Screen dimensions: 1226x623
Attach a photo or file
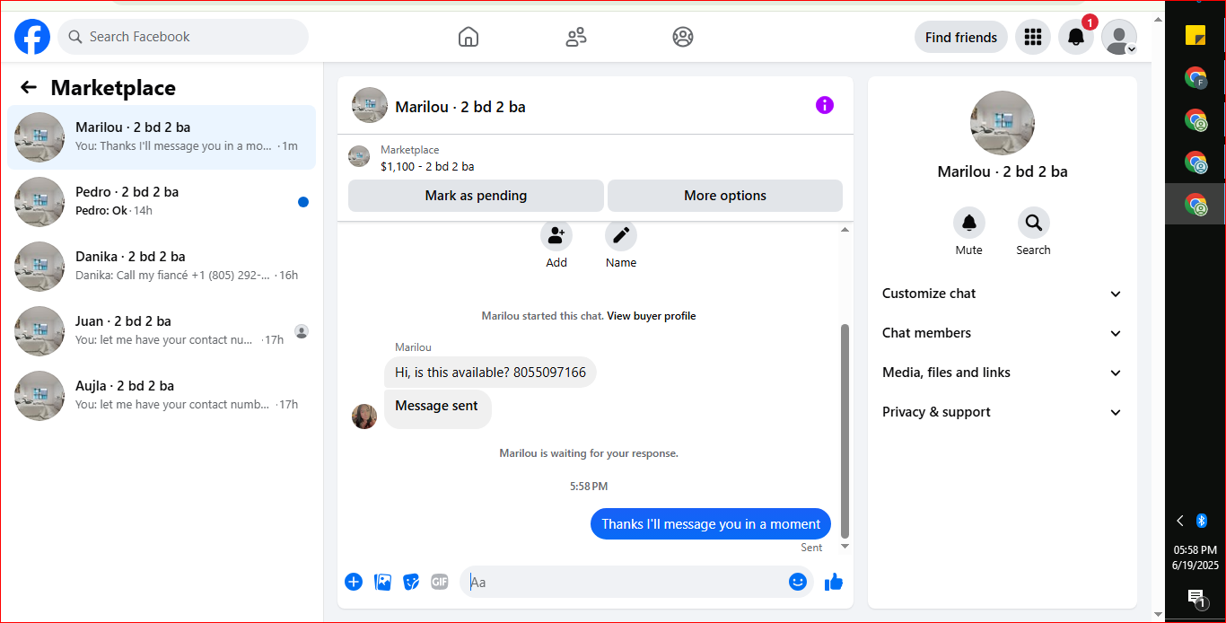point(383,582)
